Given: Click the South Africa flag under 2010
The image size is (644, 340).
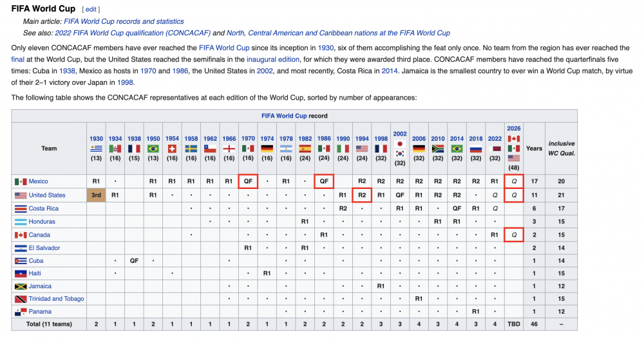Looking at the screenshot, I should click(438, 148).
